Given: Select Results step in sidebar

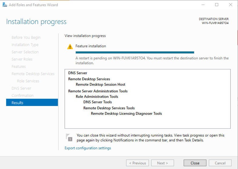Looking at the screenshot, I should tap(32, 103).
